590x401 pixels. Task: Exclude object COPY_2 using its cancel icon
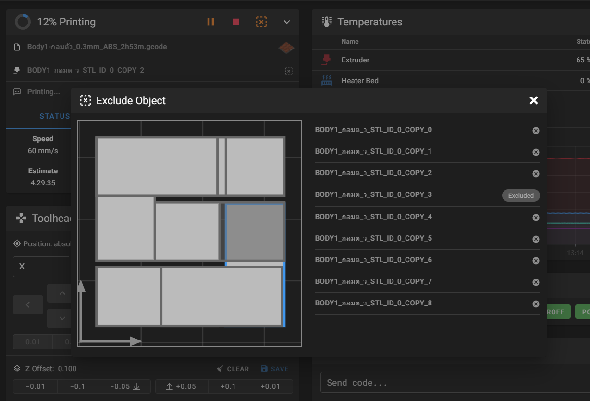click(536, 174)
